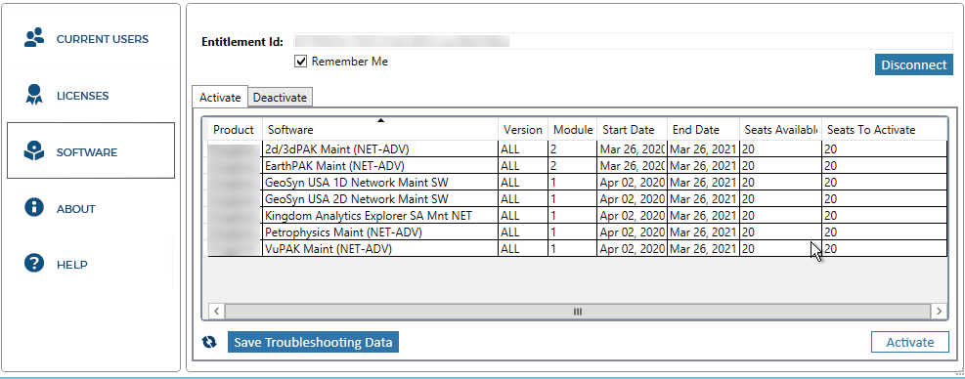
Task: Click the Activate button at bottom right
Action: [x=909, y=343]
